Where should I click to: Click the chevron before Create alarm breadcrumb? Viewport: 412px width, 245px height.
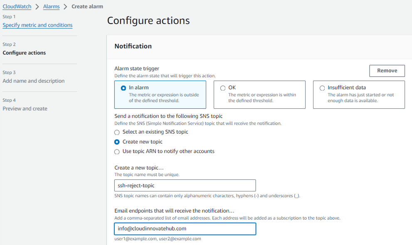(x=65, y=7)
